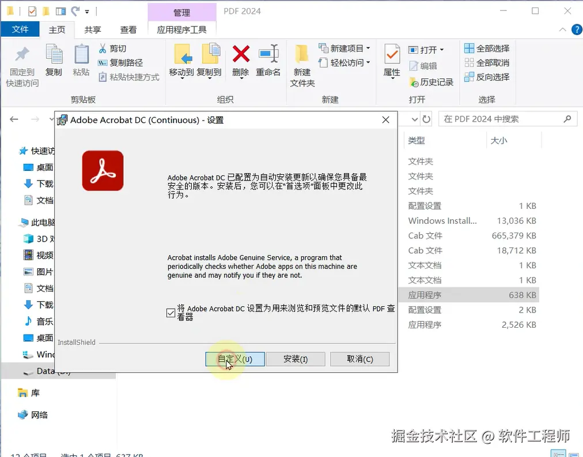Open the Copy to (复制到) menu
This screenshot has height=457, width=583.
click(x=209, y=62)
